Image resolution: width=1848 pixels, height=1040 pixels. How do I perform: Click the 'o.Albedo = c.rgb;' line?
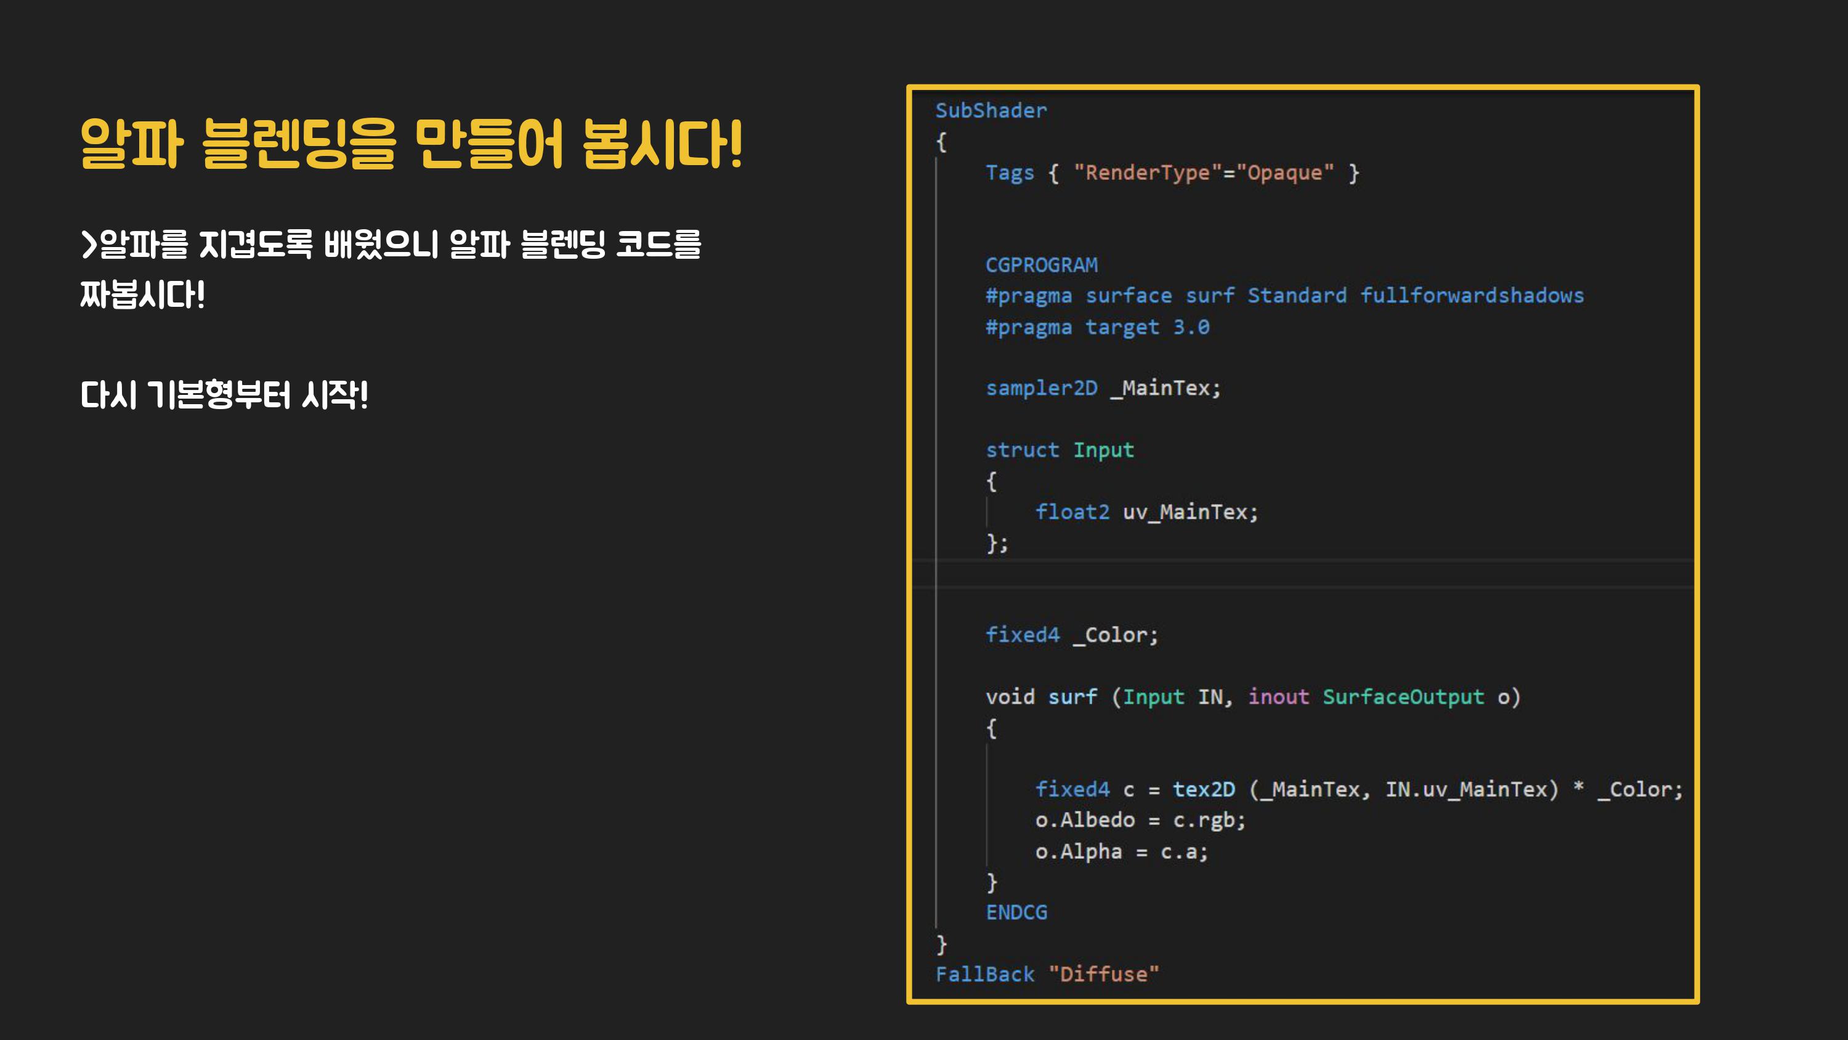1140,821
